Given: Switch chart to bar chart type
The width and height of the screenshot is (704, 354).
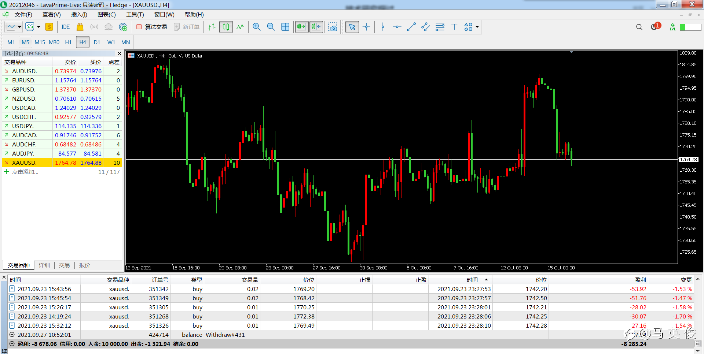Looking at the screenshot, I should [212, 27].
